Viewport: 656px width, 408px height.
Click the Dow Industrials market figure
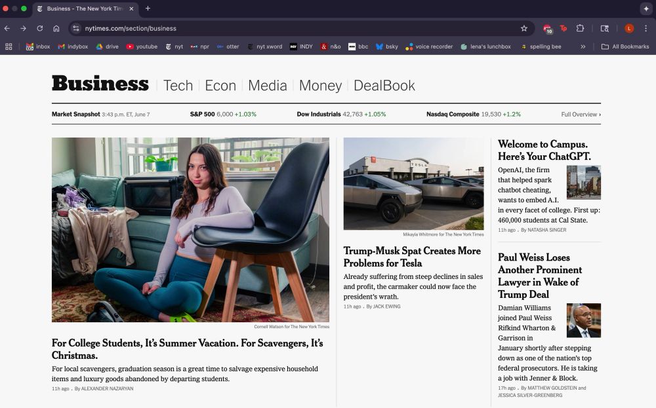[x=341, y=114]
